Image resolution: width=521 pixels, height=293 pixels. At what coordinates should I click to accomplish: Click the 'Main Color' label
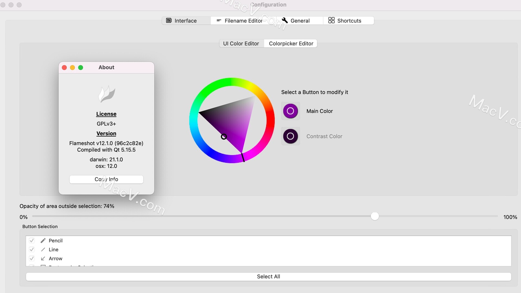[320, 111]
